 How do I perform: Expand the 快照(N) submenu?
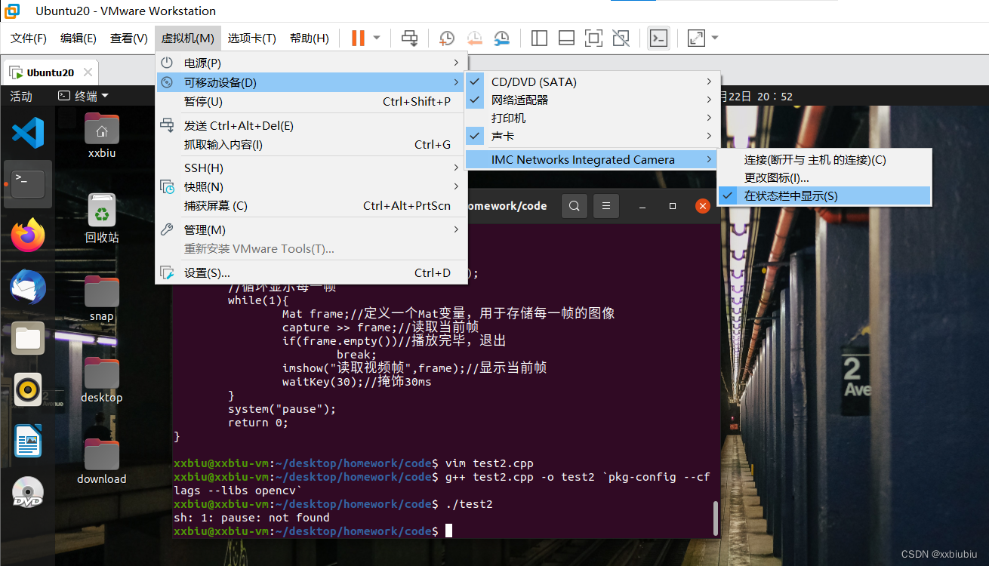[x=312, y=186]
